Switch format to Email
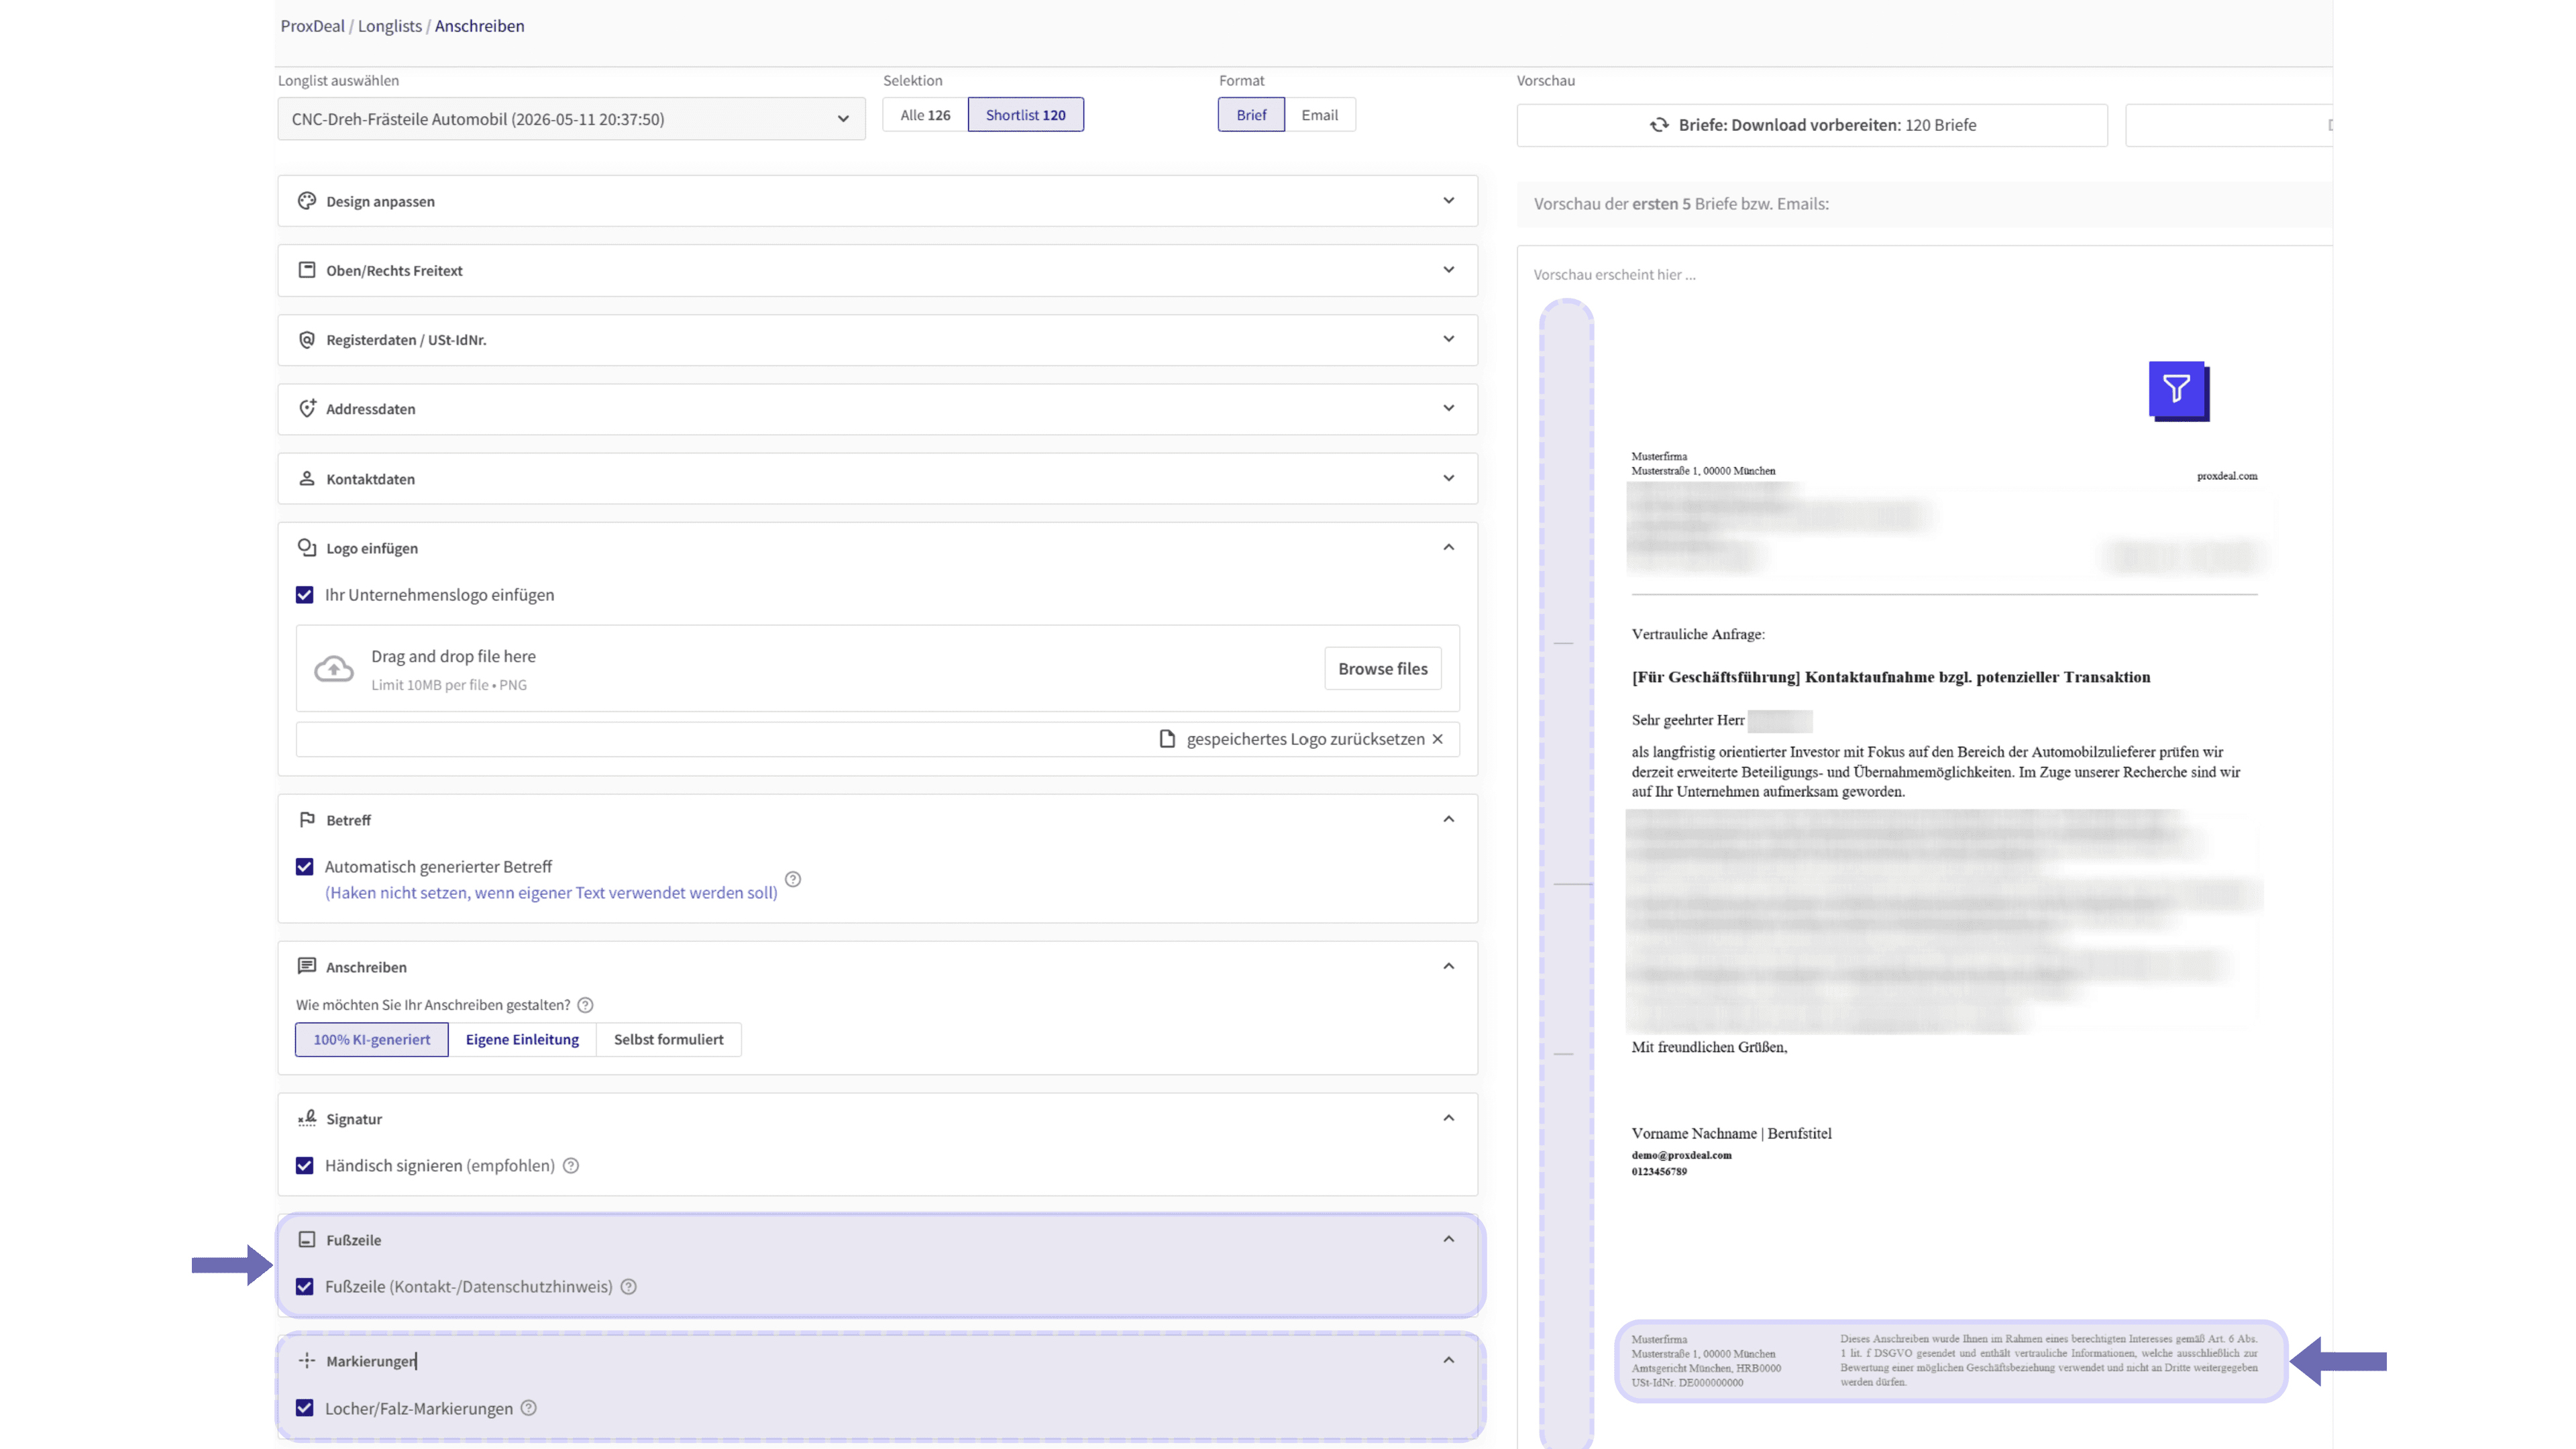 [x=1320, y=115]
